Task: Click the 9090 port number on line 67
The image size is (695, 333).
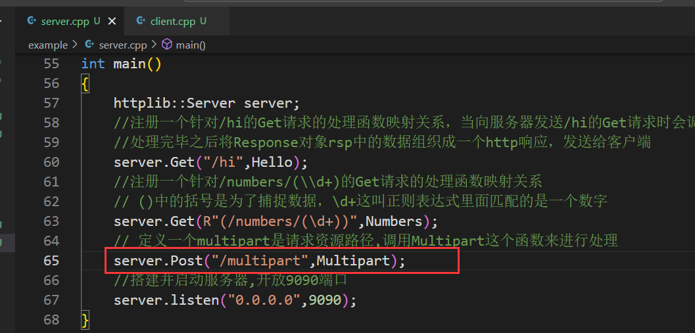Action: 325,300
